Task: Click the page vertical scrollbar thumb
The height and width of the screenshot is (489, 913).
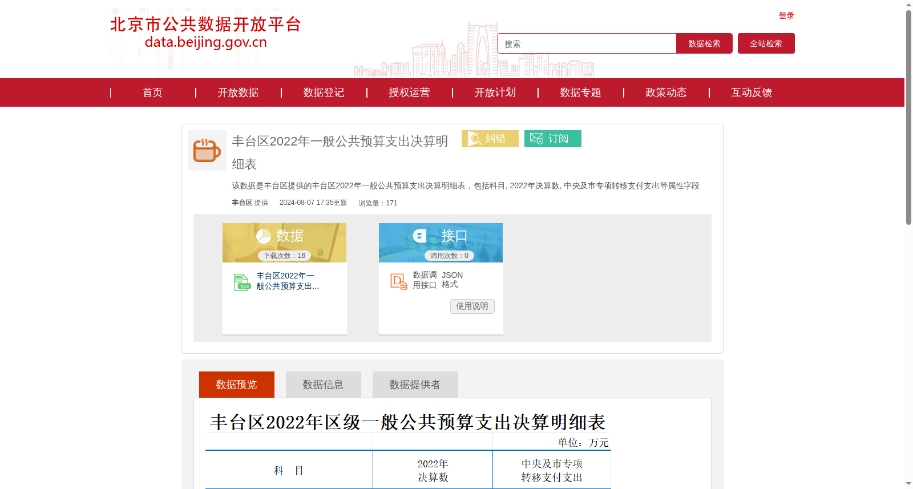Action: click(908, 117)
